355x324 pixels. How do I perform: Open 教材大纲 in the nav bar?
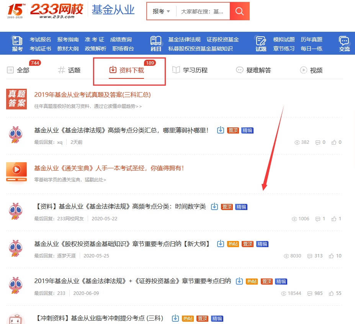68,49
